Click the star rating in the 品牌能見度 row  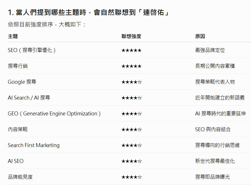point(131,177)
